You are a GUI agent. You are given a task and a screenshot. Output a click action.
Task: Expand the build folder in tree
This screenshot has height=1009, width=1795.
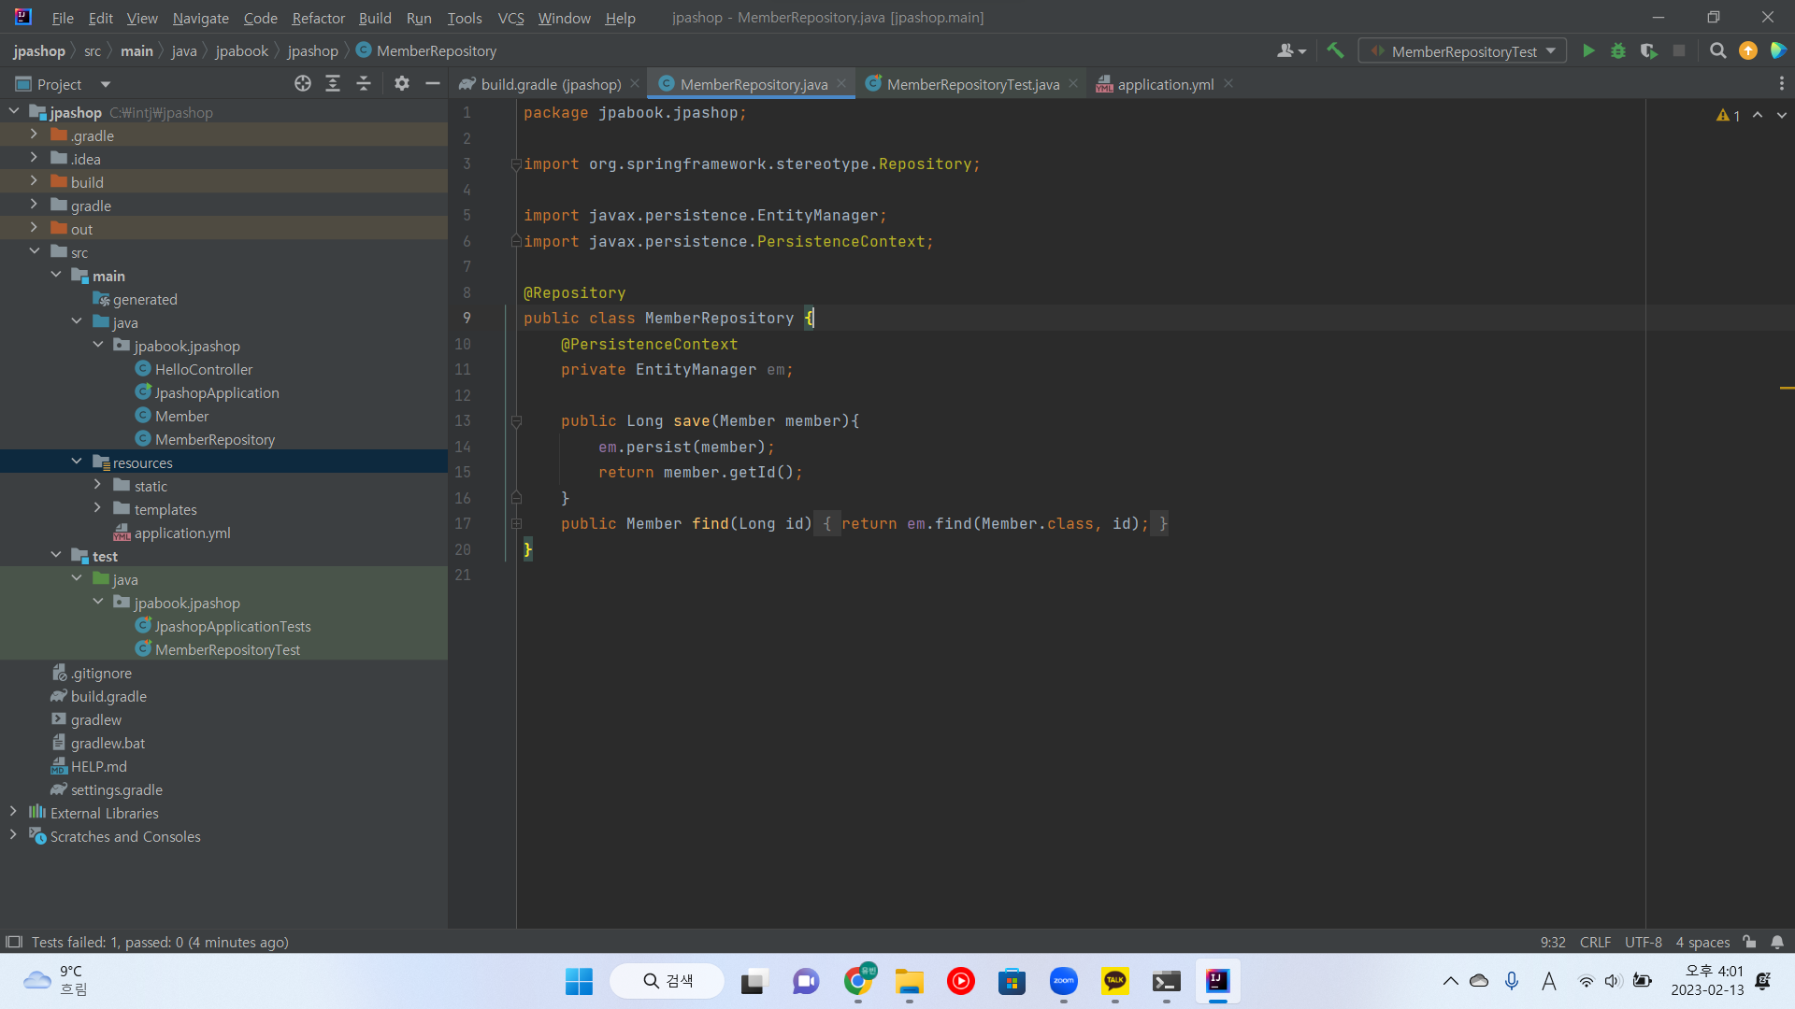34,182
